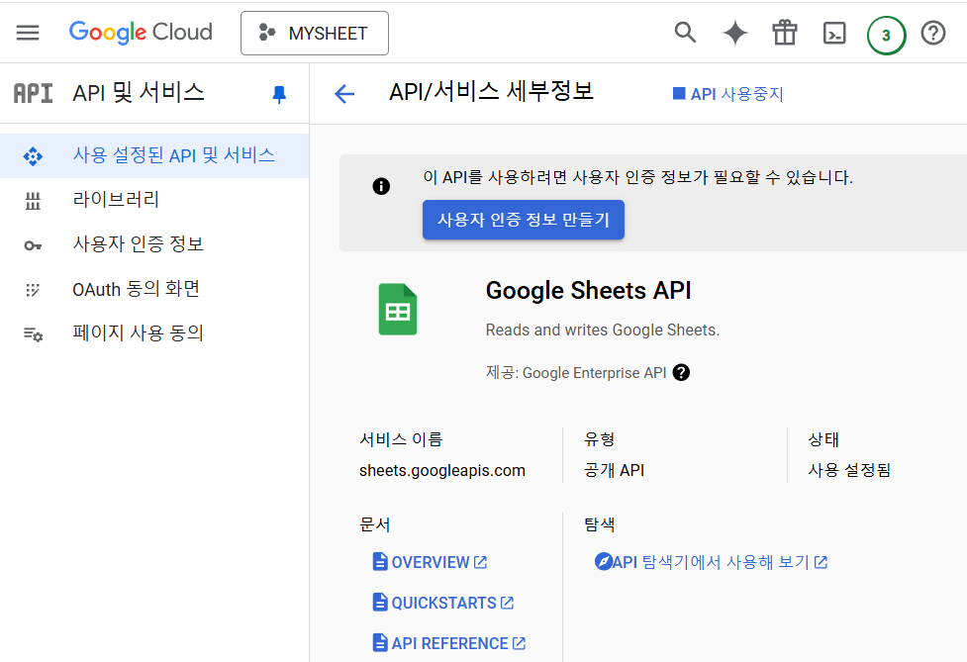Click the info circle icon in banner
Viewport: 967px width, 662px height.
(381, 185)
